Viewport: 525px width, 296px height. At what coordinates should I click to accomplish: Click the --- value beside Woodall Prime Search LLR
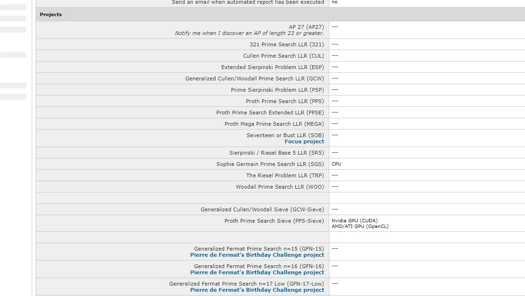click(x=335, y=186)
